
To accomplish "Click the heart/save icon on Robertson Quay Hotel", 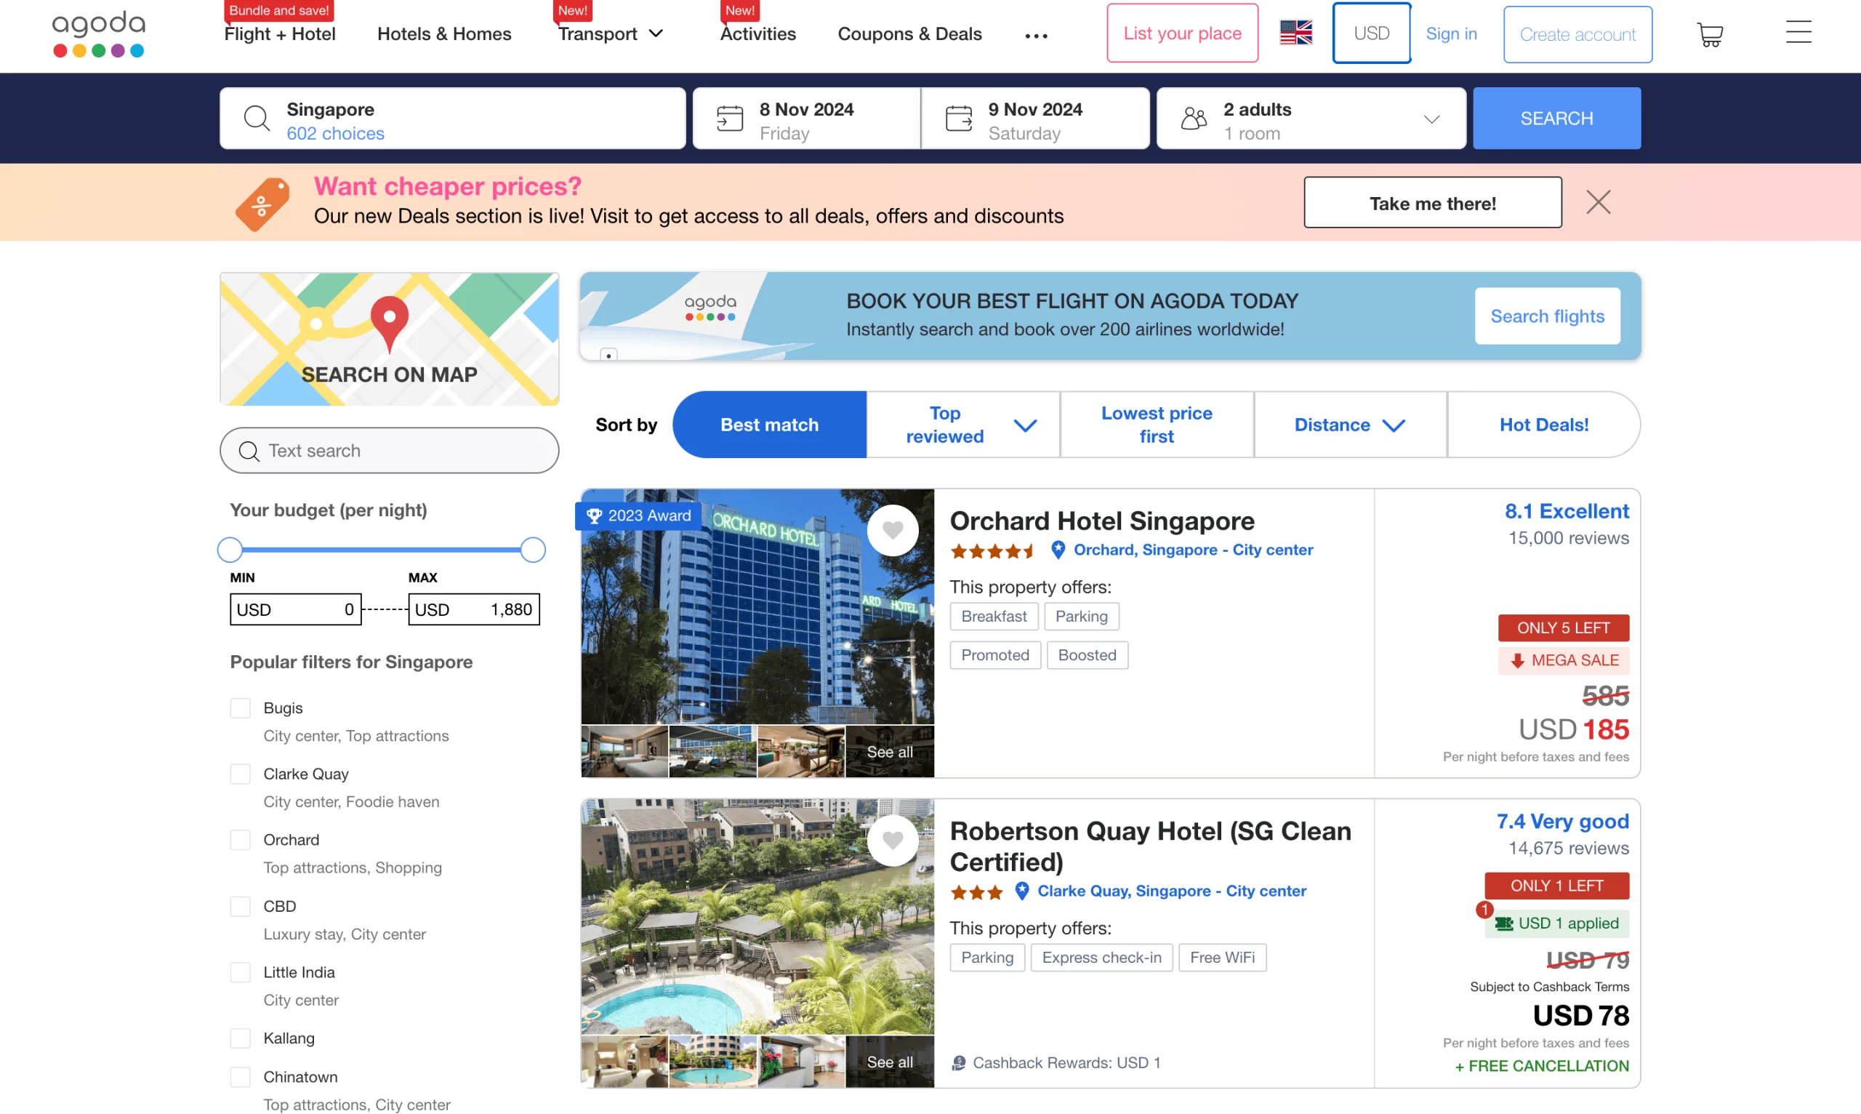I will (x=896, y=839).
